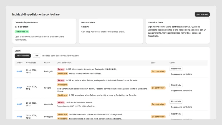Click the text 37 di 50 ordini
Screen dimensions: 222x125
pyautogui.click(x=22, y=27)
